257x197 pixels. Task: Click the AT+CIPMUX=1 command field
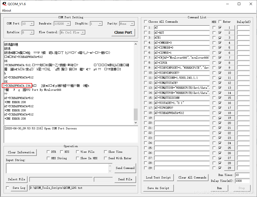[182, 53]
